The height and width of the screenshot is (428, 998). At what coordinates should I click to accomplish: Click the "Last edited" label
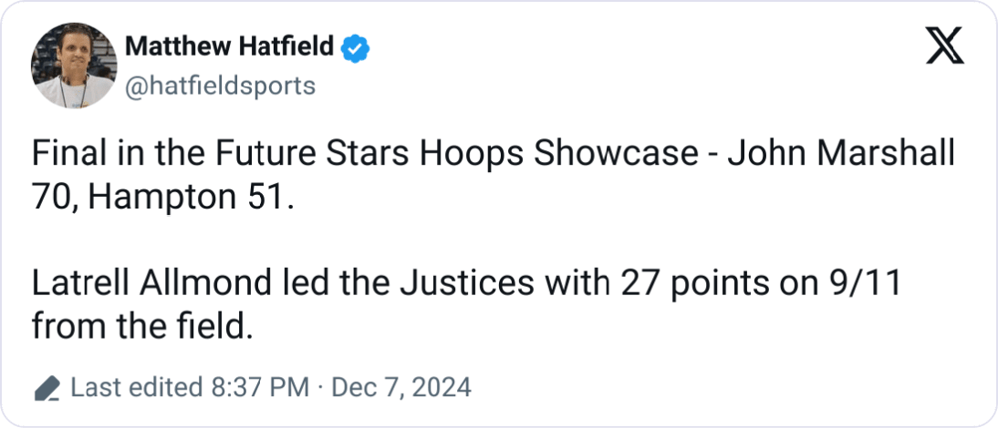click(x=135, y=389)
